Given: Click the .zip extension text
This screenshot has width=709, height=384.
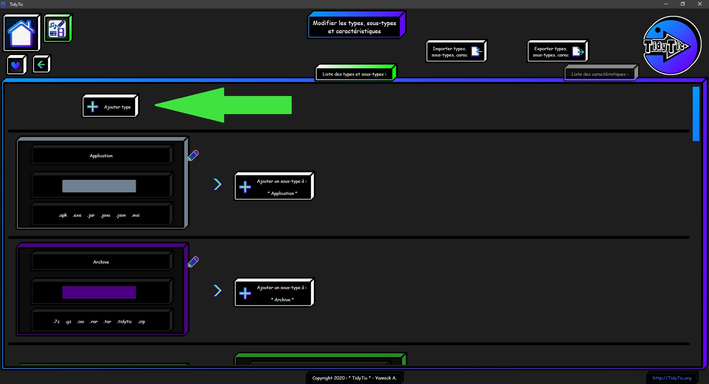Looking at the screenshot, I should pyautogui.click(x=141, y=322).
